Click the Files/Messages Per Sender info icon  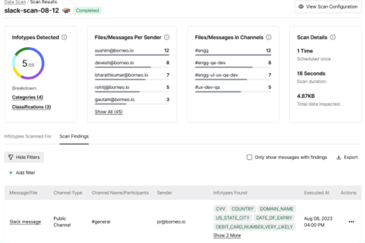click(x=166, y=37)
